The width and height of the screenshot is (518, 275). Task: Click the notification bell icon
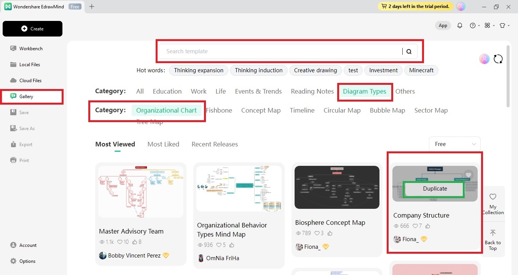pyautogui.click(x=460, y=25)
